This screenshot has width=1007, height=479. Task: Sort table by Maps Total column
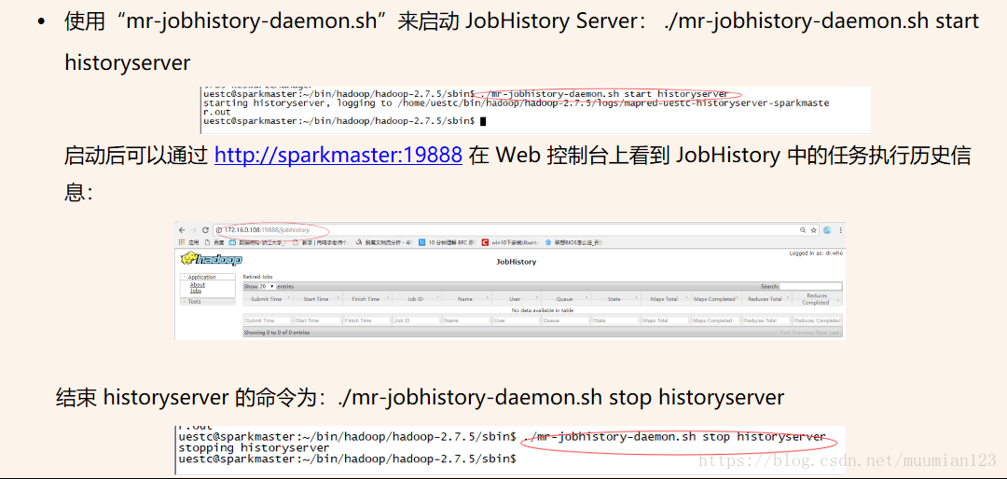[x=666, y=298]
